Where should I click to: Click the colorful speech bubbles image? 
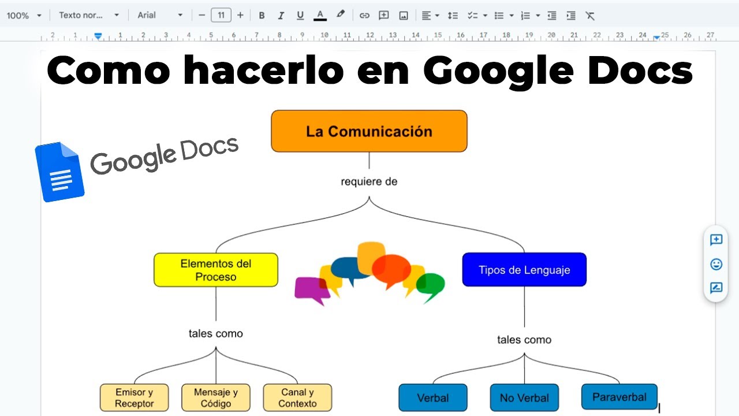370,273
